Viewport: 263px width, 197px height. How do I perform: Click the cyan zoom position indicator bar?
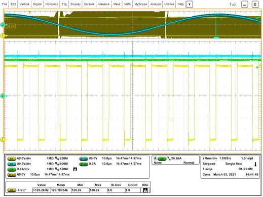click(x=216, y=37)
